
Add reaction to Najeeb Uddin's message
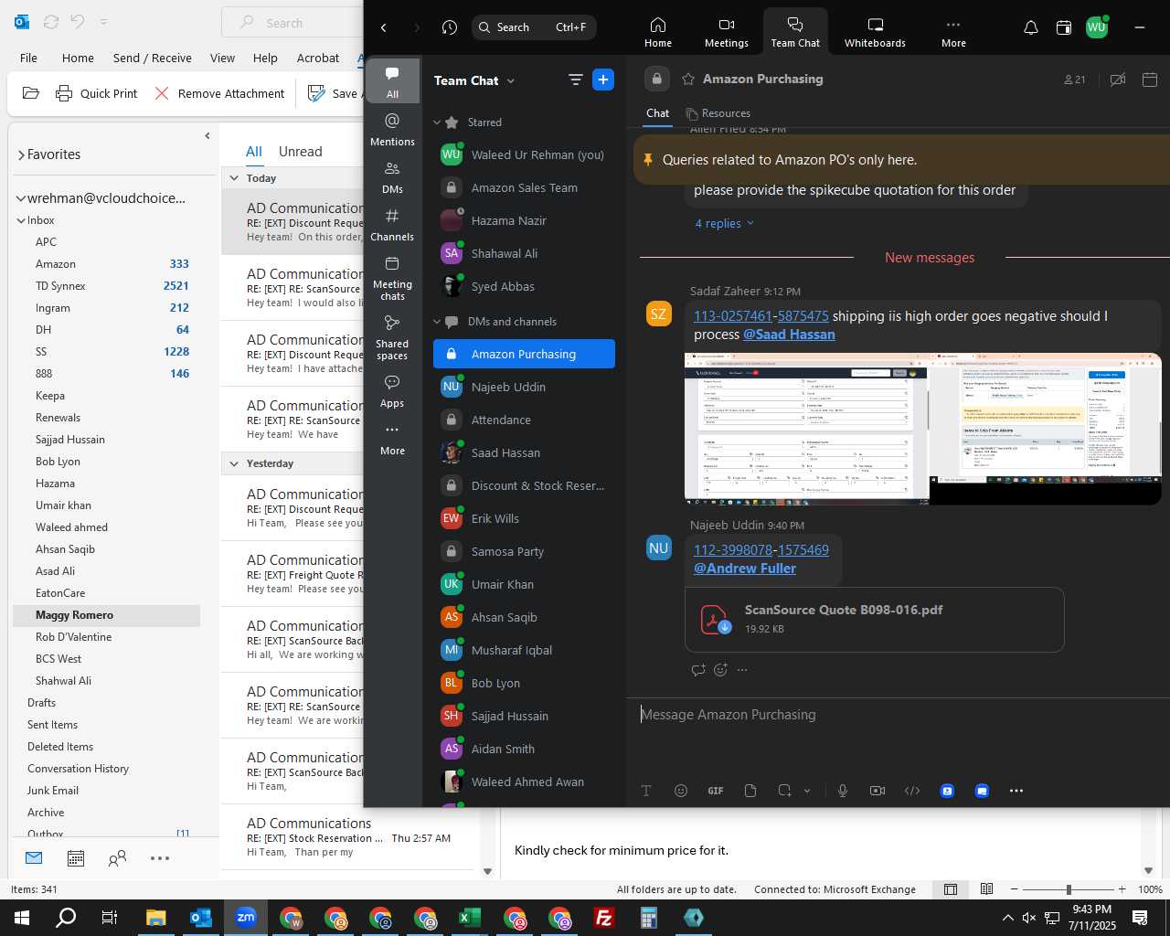point(720,670)
